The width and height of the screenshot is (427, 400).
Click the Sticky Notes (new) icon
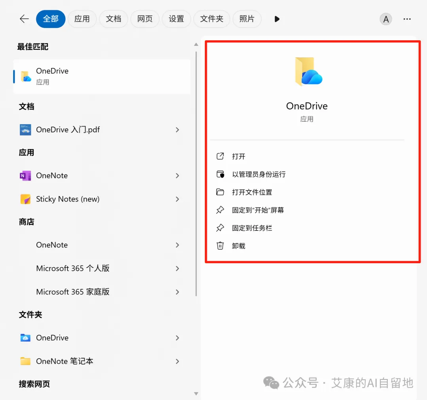click(x=25, y=199)
